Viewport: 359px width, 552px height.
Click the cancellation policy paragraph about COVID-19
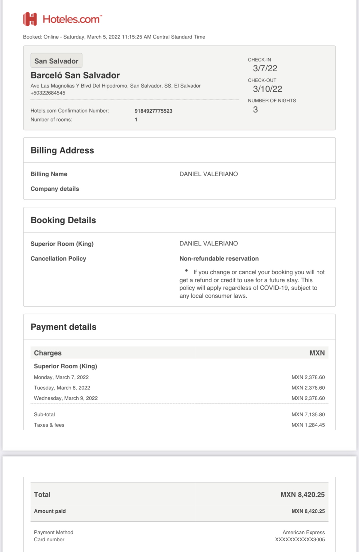click(x=252, y=284)
